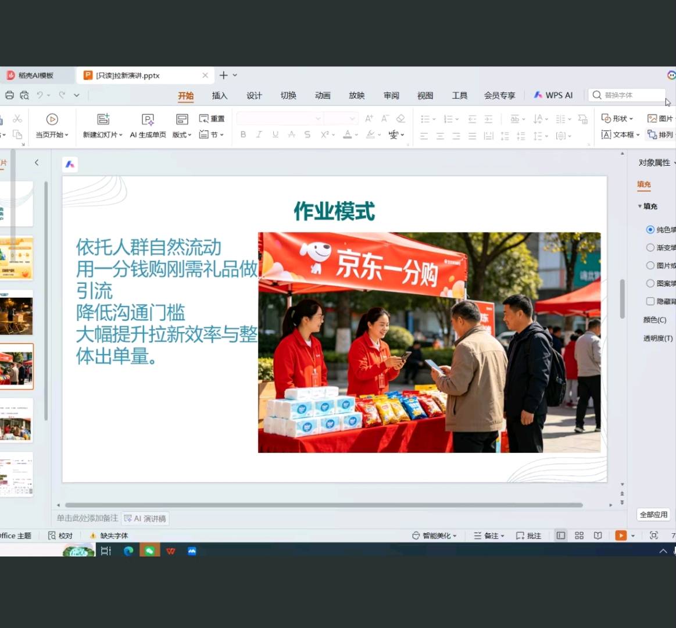Screen dimensions: 676x628
Task: Increase font size A+ icon
Action: pyautogui.click(x=369, y=118)
